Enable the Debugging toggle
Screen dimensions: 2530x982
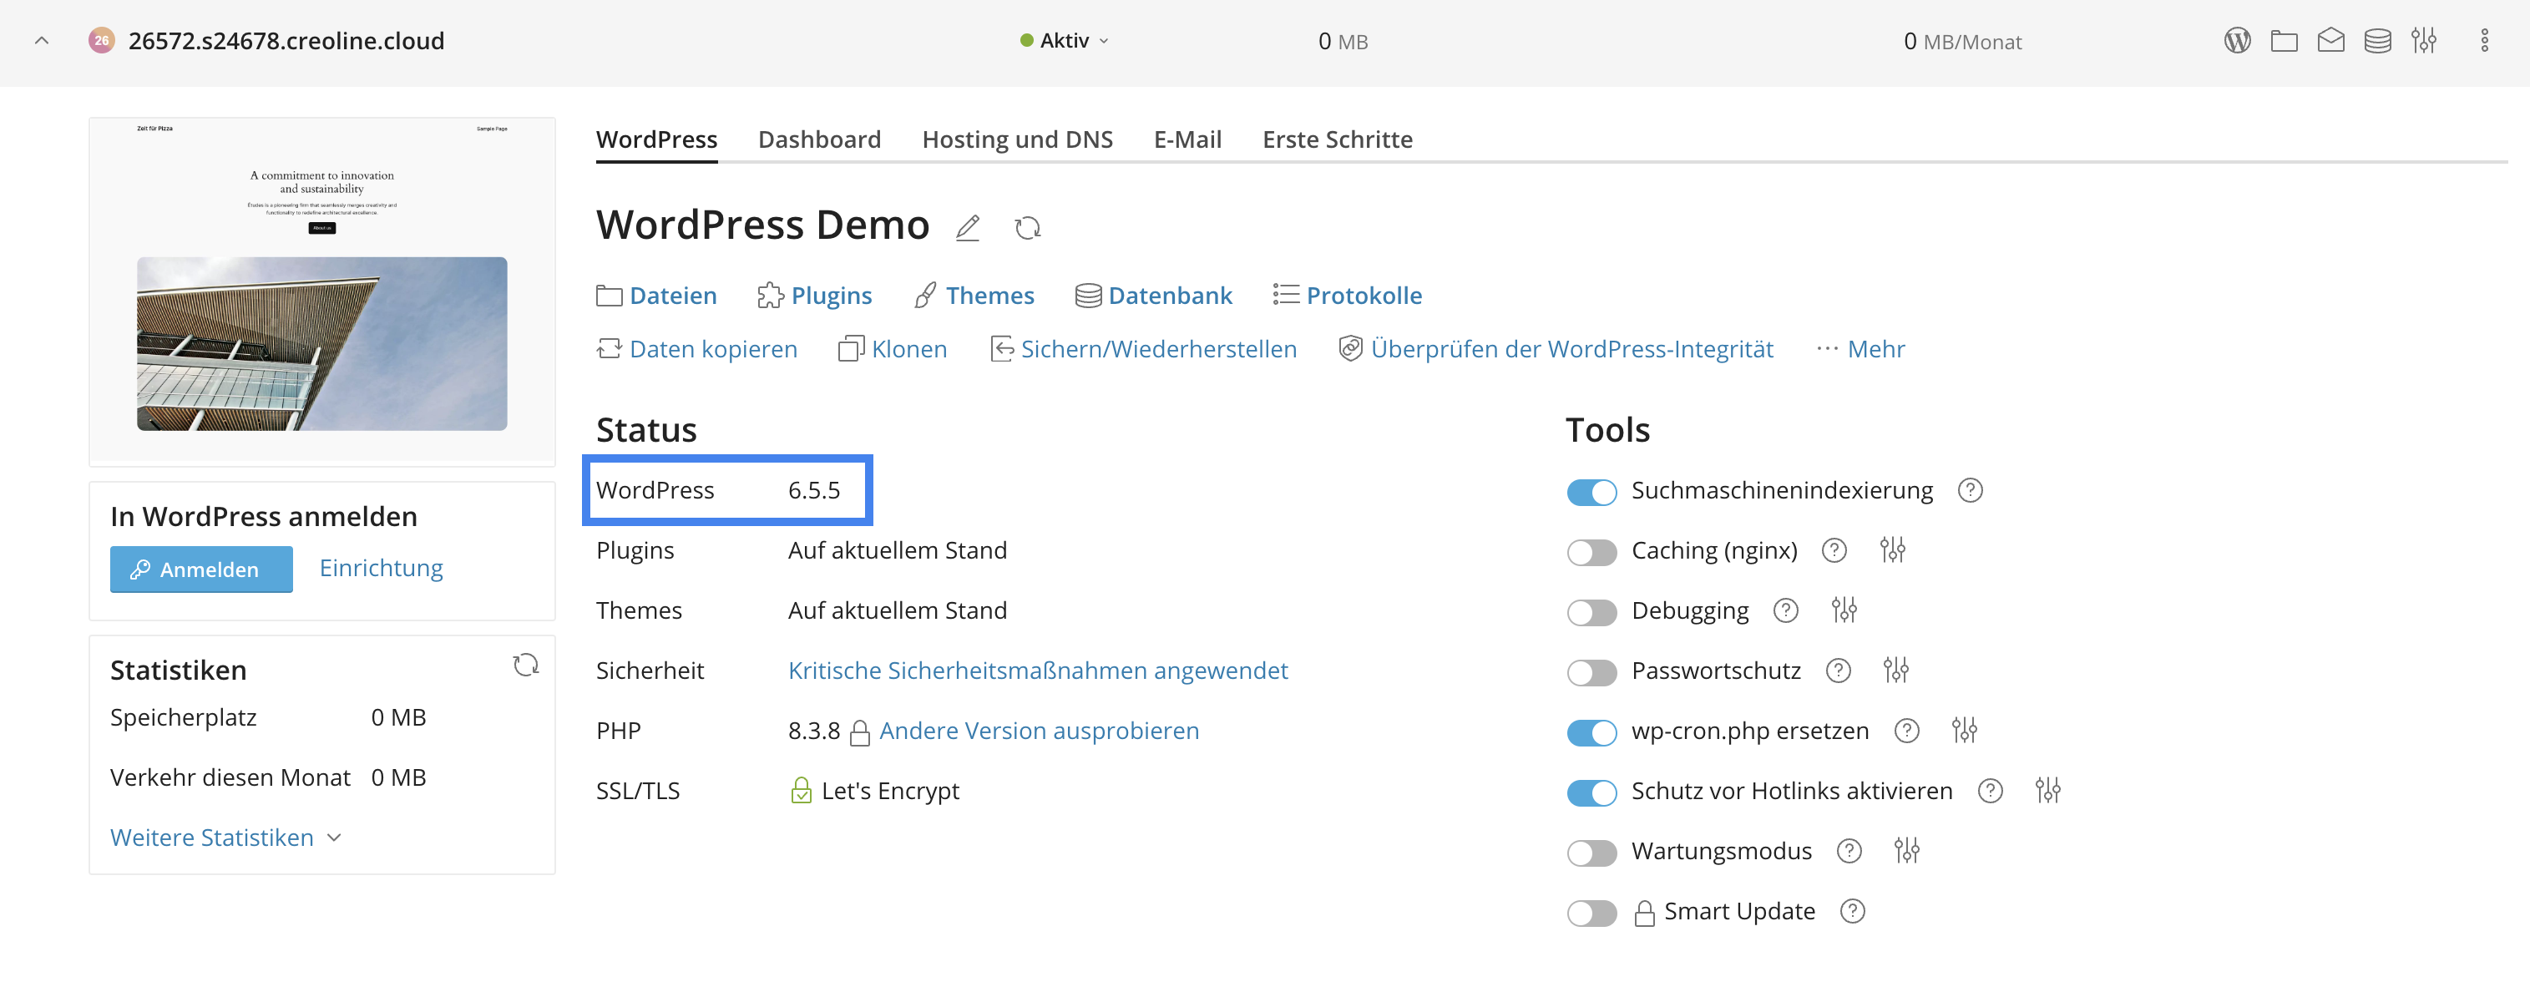click(1591, 612)
